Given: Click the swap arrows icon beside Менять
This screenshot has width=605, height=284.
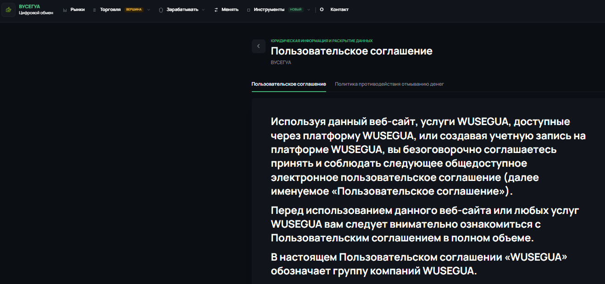Looking at the screenshot, I should pyautogui.click(x=216, y=10).
